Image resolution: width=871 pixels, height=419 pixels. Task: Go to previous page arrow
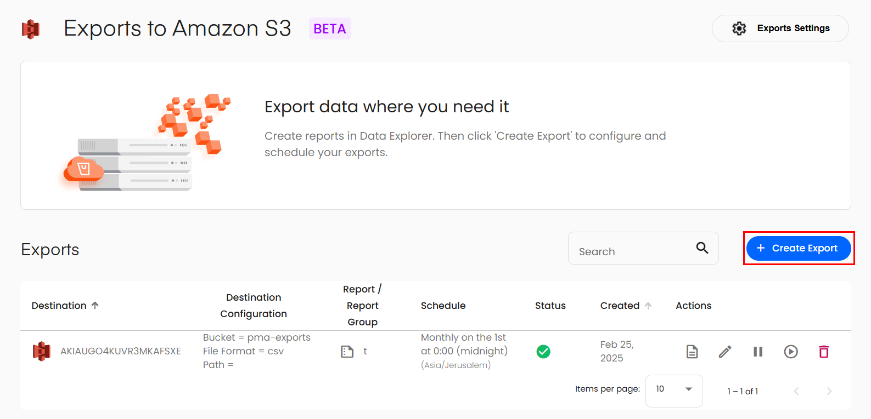[796, 391]
